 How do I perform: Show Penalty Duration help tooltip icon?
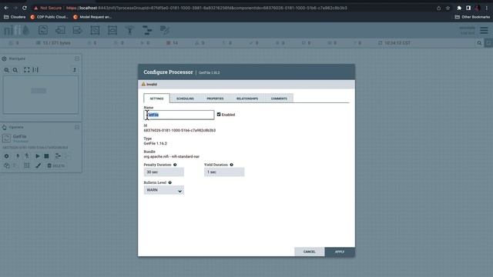tap(175, 165)
